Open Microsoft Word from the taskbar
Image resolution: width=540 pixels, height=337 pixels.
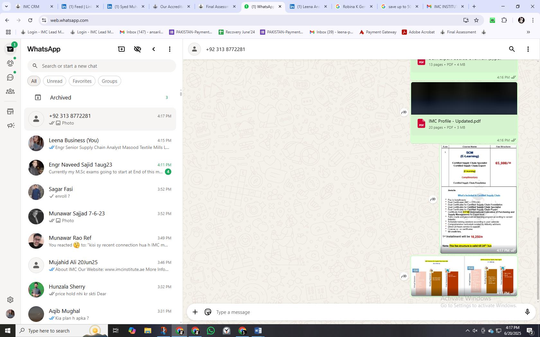pyautogui.click(x=258, y=331)
